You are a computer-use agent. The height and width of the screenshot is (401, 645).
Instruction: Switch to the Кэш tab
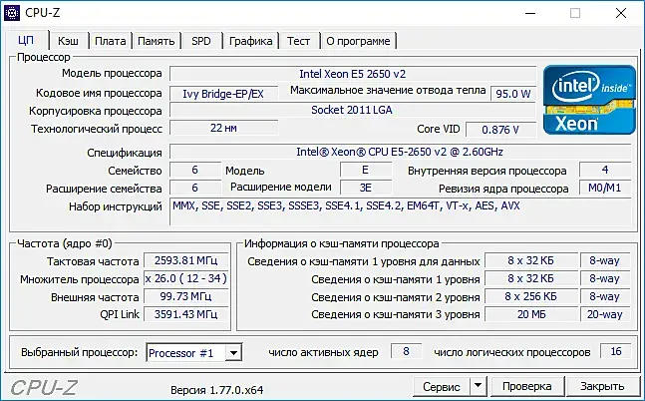[68, 41]
